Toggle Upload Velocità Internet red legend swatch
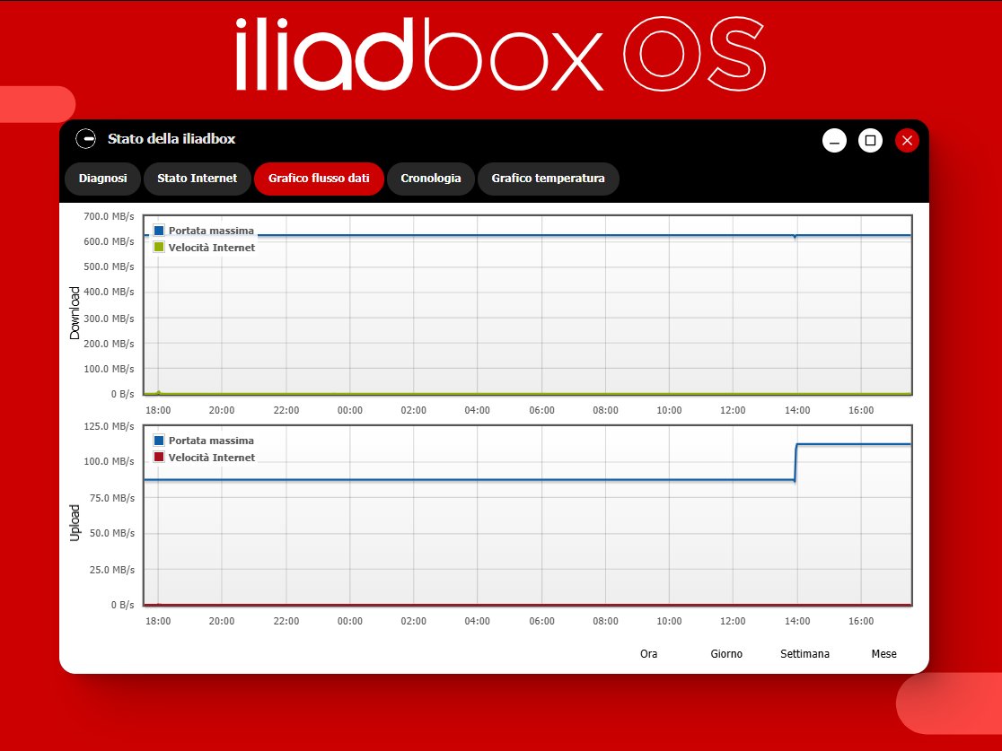This screenshot has height=751, width=1002. pyautogui.click(x=159, y=457)
